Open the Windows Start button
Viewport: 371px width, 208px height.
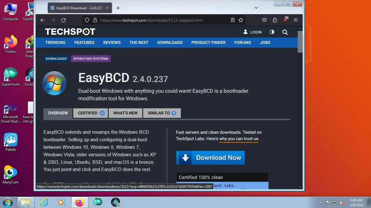(8, 202)
